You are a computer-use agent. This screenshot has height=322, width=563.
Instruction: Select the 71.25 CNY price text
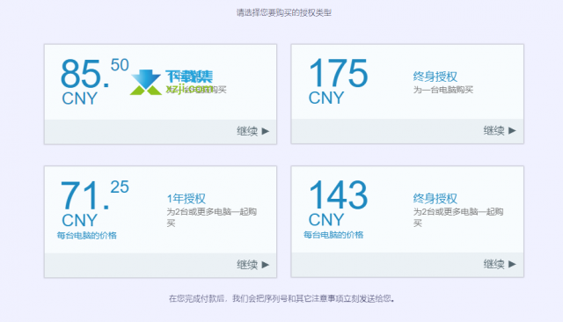[95, 203]
